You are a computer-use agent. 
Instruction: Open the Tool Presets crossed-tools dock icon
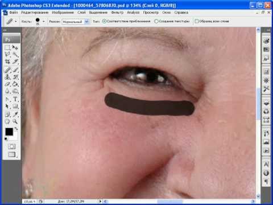click(266, 89)
